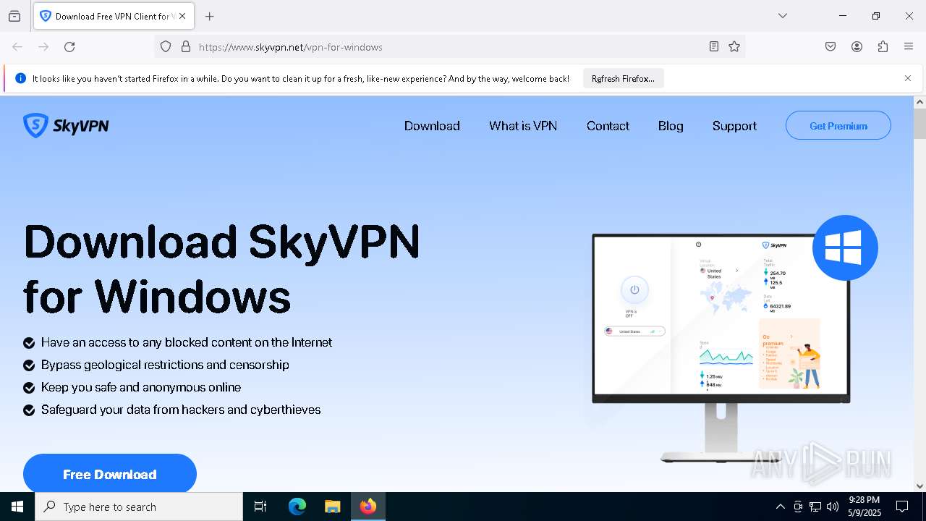Open Firefox application hamburger menu
Viewport: 926px width, 521px height.
(x=909, y=47)
